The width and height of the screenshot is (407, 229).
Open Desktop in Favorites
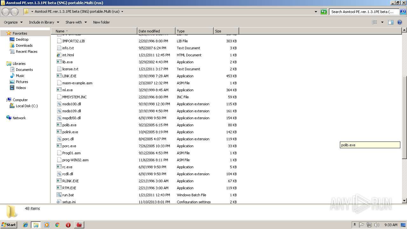click(22, 39)
